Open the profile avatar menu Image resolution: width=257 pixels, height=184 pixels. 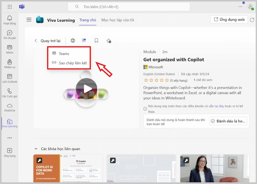coord(250,7)
